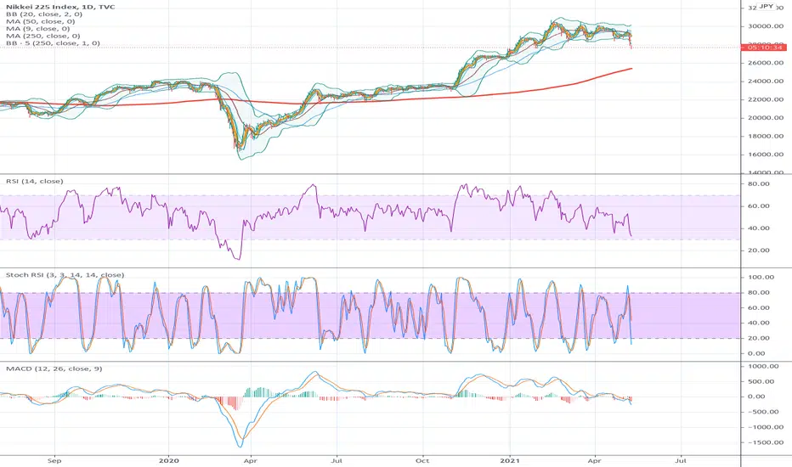Click the 60.00 label on the Stoch RSI axis
This screenshot has height=467, width=792.
[x=759, y=307]
